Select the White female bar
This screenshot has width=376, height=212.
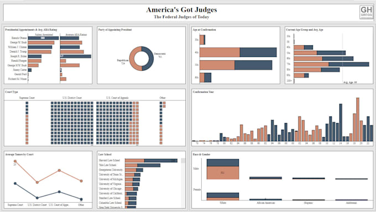pyautogui.click(x=223, y=197)
